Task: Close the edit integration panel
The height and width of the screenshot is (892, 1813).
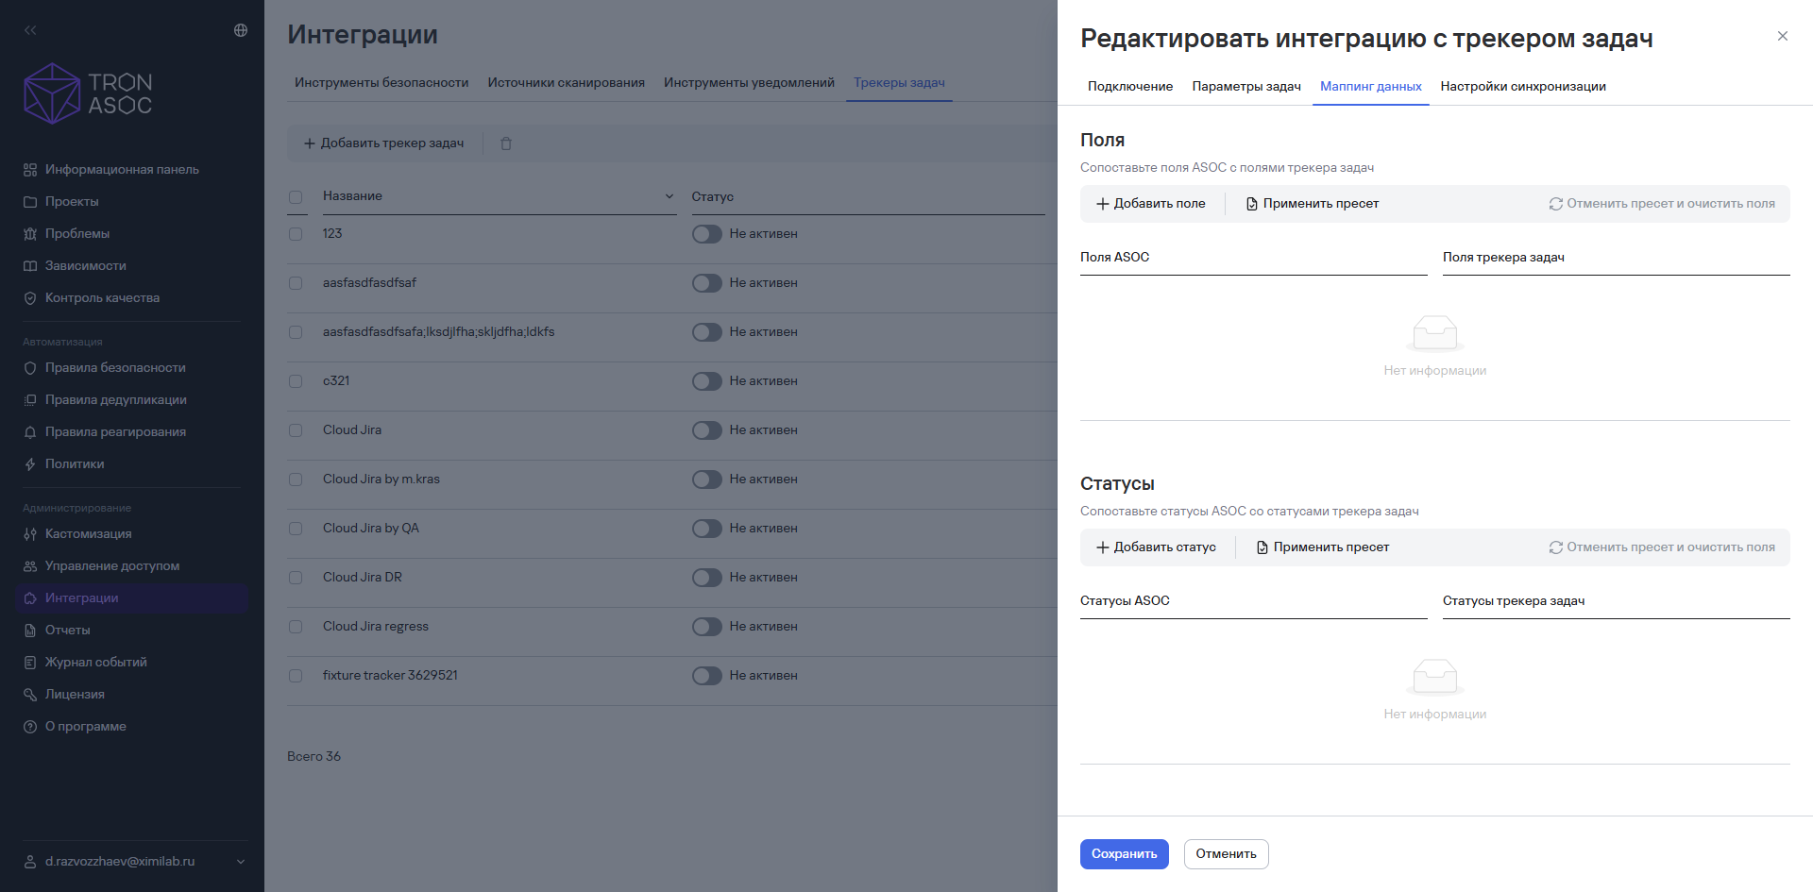Action: pos(1783,36)
